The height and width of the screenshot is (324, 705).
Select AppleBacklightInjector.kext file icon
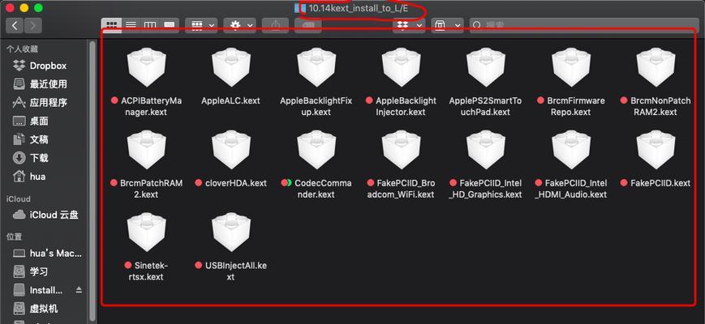pyautogui.click(x=401, y=67)
